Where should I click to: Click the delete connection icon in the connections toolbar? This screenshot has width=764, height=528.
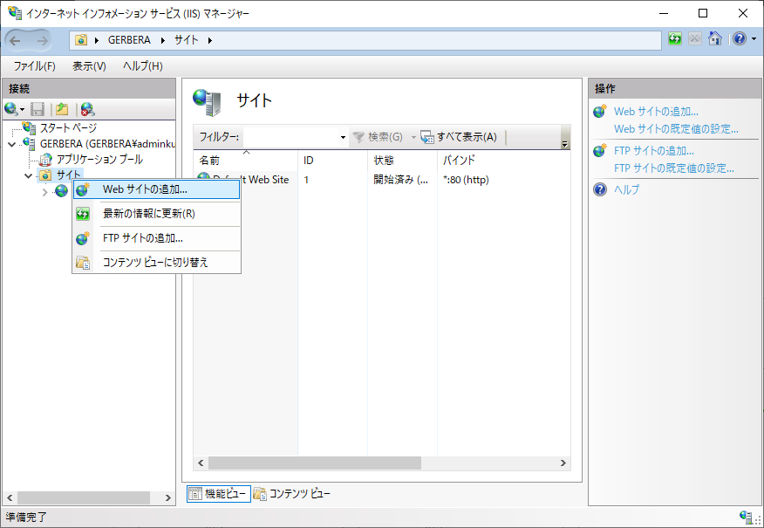pos(87,109)
